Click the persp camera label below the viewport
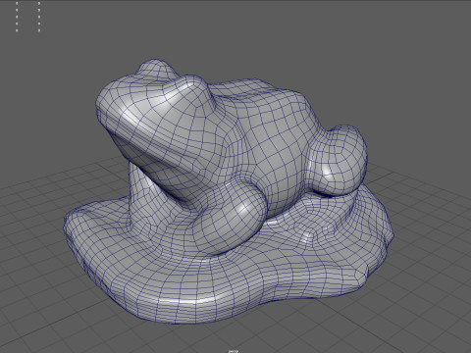471x353 pixels. click(x=234, y=351)
